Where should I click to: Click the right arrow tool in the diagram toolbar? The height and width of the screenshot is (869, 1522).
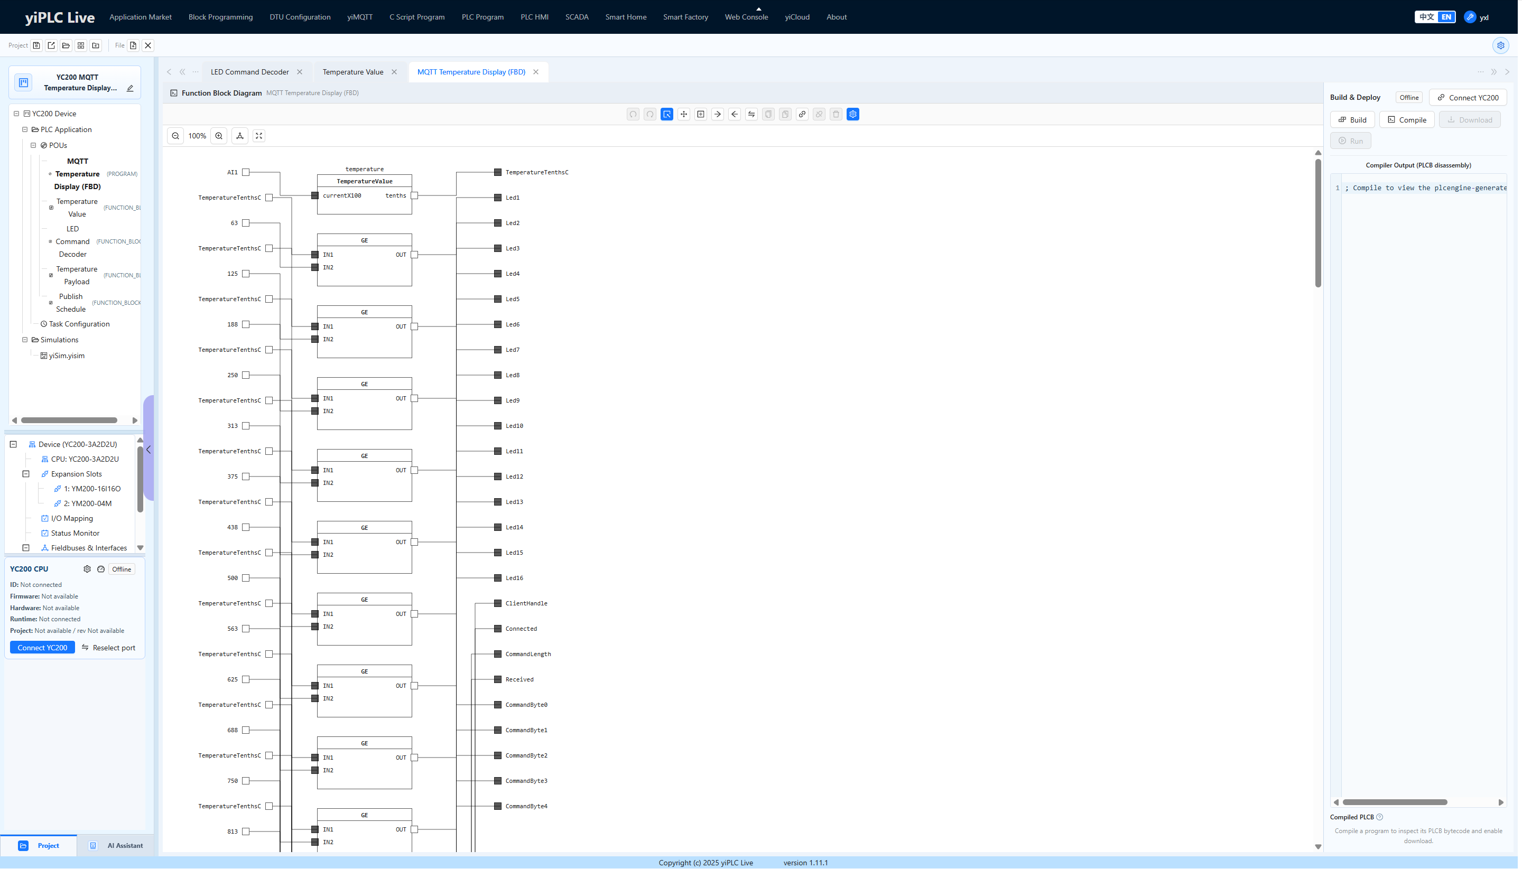718,114
